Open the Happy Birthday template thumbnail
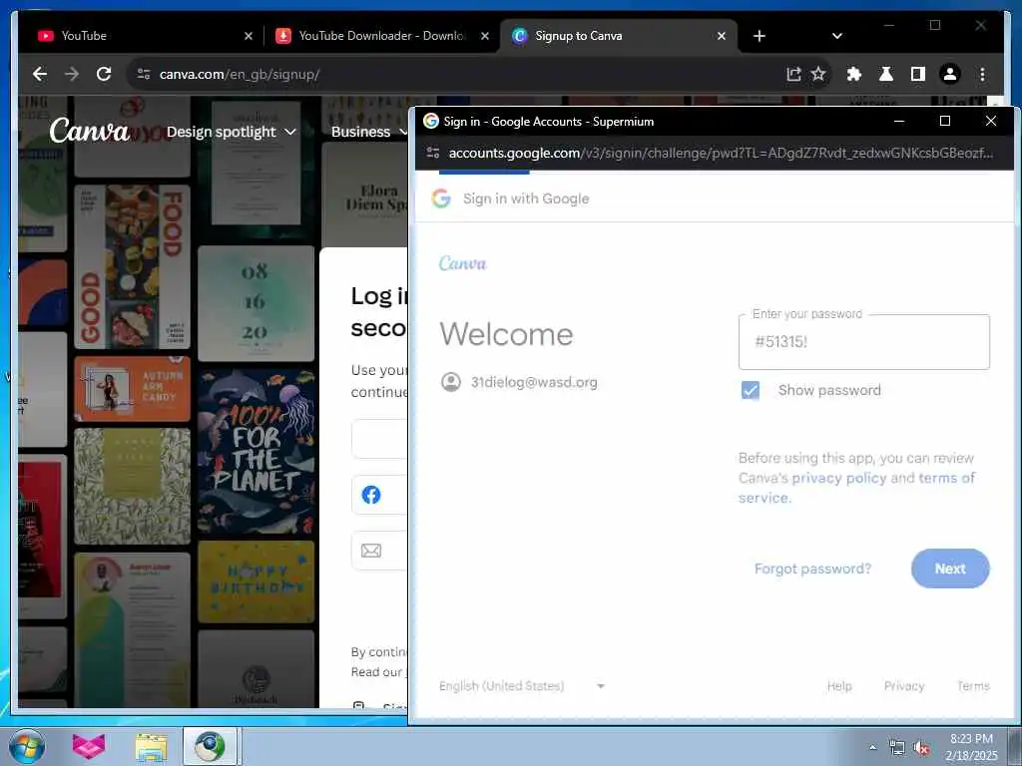 click(256, 581)
